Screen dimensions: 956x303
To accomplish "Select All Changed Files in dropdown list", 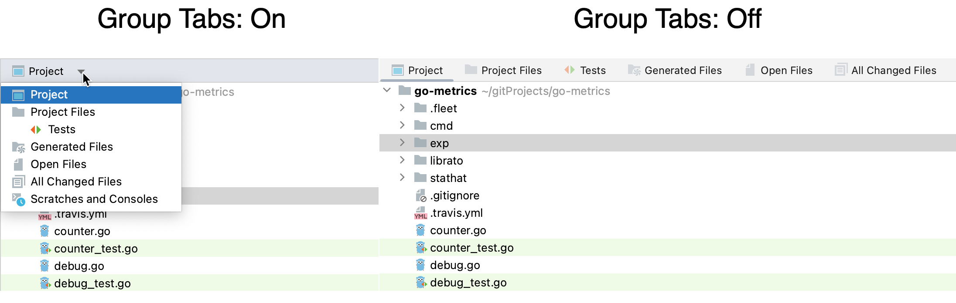I will point(76,182).
